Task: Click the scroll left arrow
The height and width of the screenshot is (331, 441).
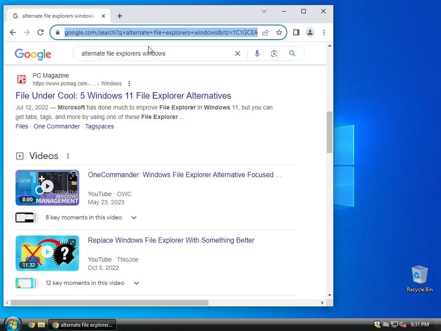Action: (7, 303)
